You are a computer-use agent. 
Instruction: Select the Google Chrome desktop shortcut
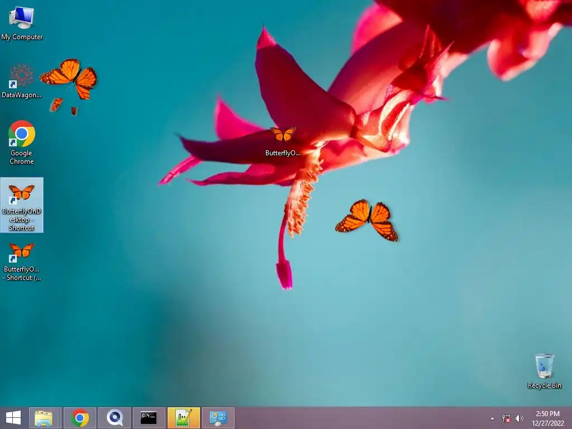coord(22,142)
